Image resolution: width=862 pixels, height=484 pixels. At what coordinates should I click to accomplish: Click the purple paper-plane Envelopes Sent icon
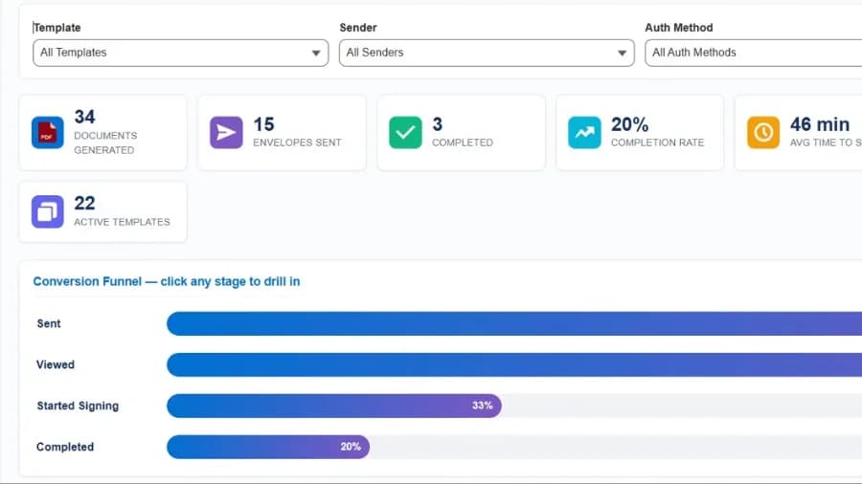coord(226,132)
